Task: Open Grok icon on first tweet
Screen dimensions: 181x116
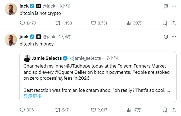Action: pos(166,6)
